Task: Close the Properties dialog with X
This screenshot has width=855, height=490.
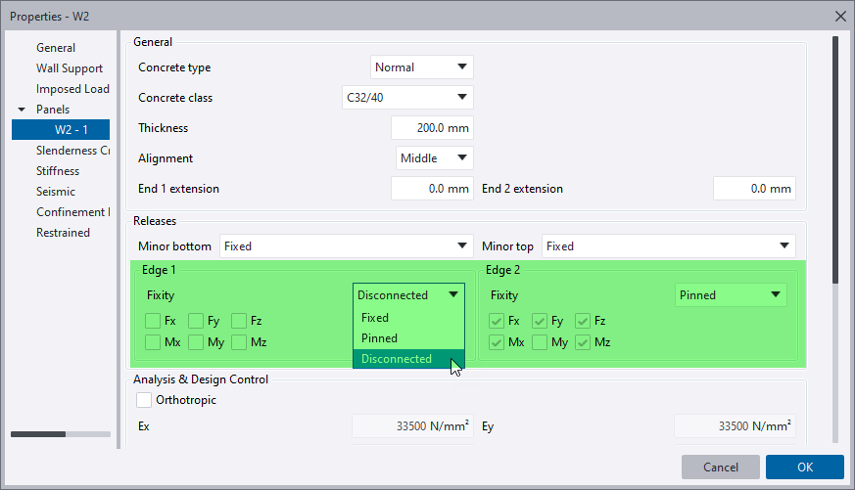Action: point(839,16)
